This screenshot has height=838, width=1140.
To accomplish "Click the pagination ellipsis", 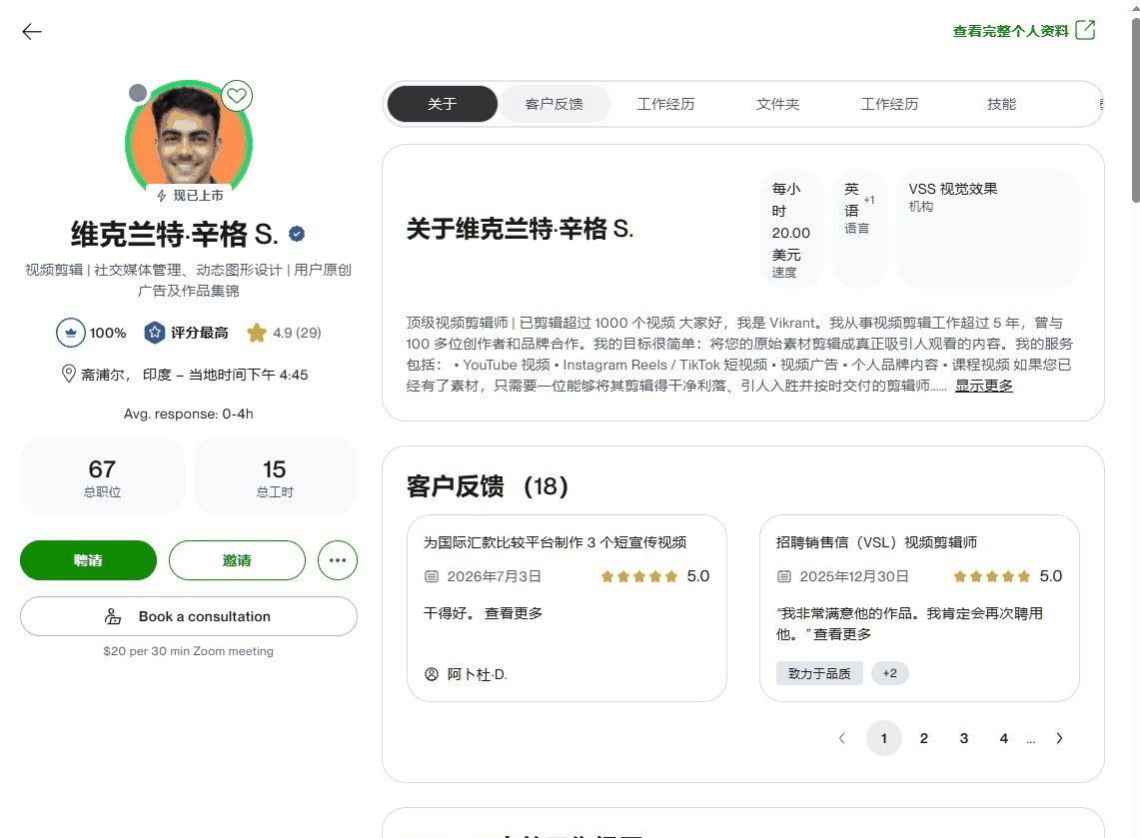I will (1031, 740).
